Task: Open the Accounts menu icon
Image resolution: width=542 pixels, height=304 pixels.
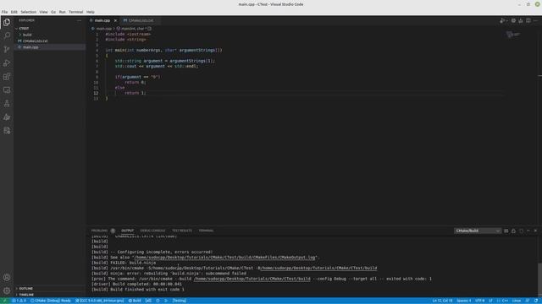Action: 7,277
